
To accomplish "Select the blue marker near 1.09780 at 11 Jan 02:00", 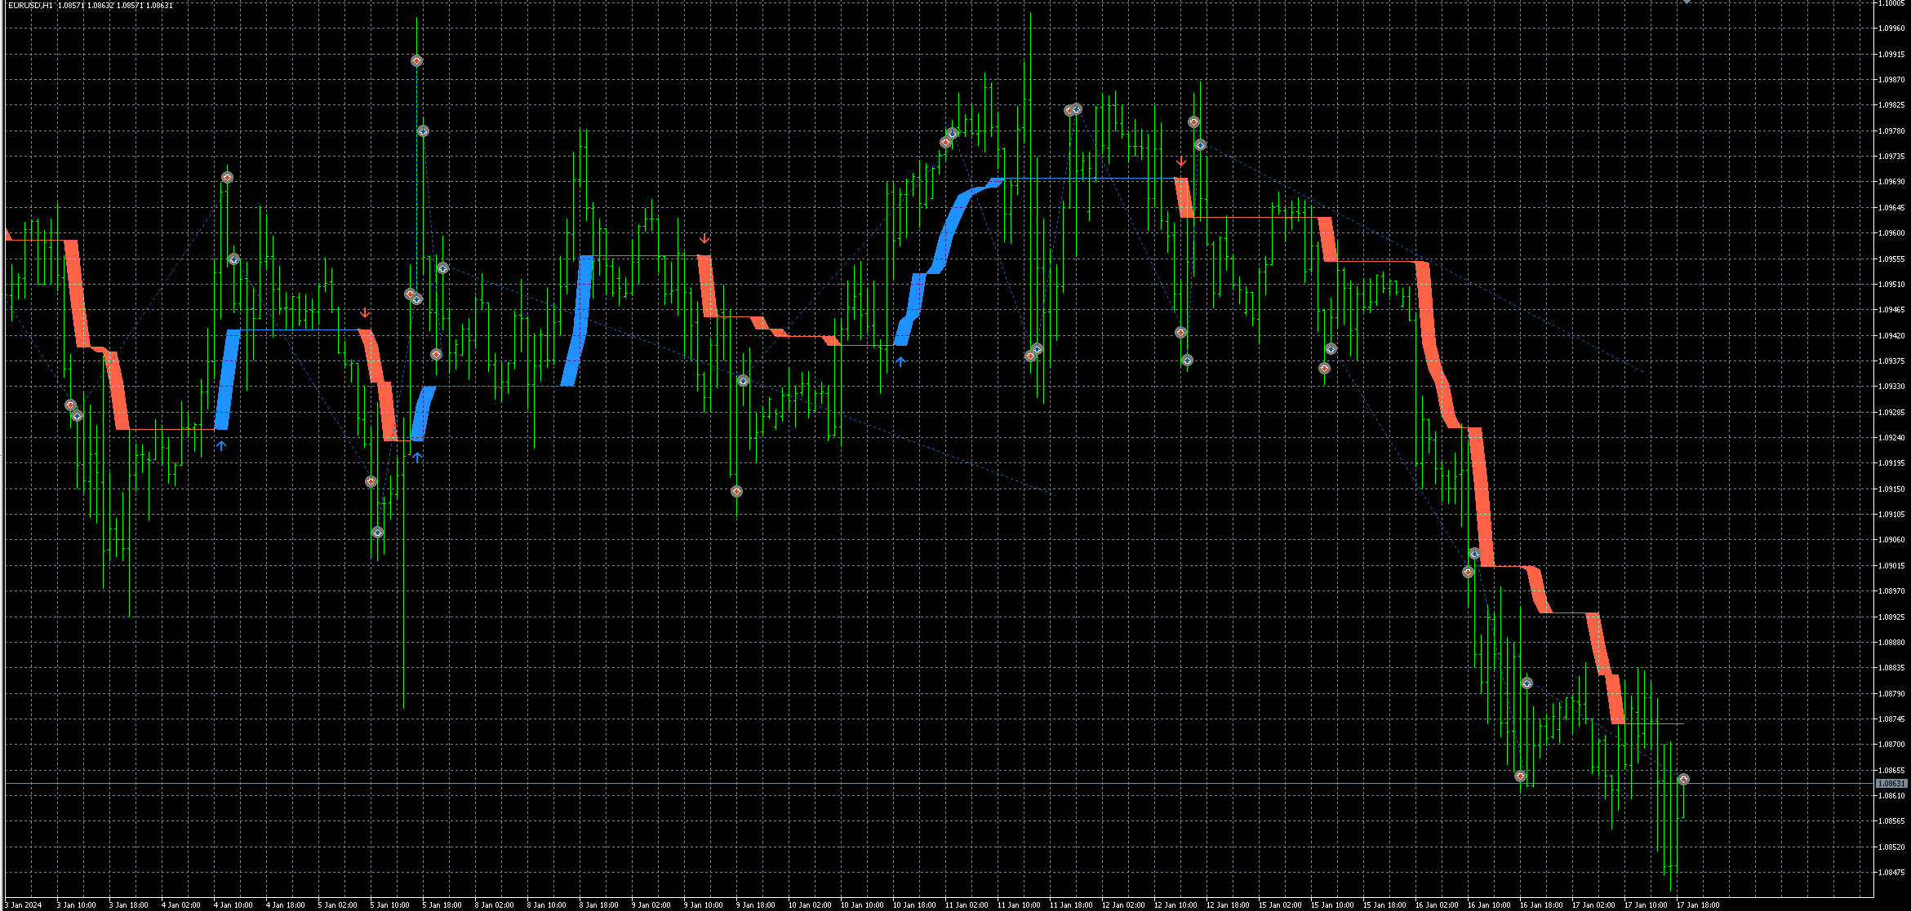I will pos(952,134).
